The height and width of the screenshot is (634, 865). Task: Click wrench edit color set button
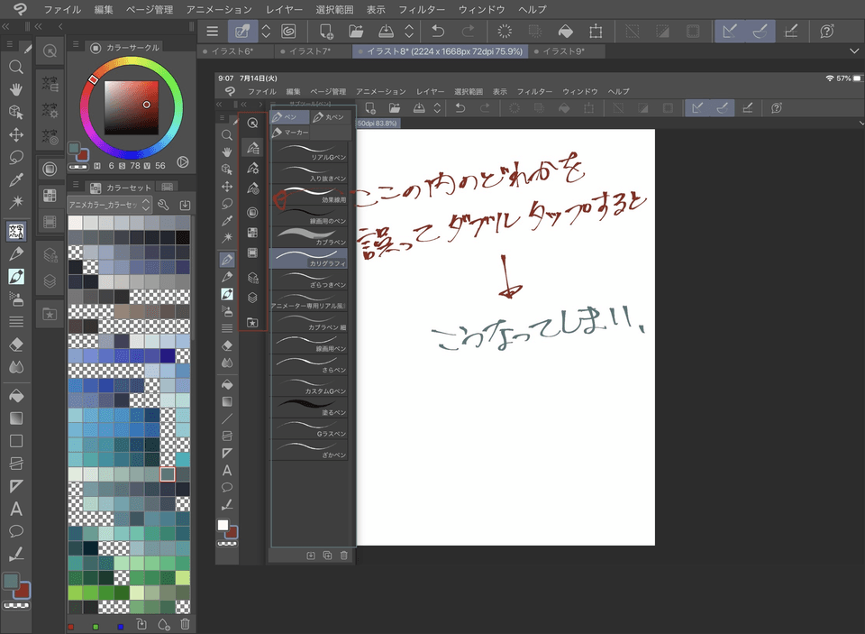pyautogui.click(x=163, y=205)
